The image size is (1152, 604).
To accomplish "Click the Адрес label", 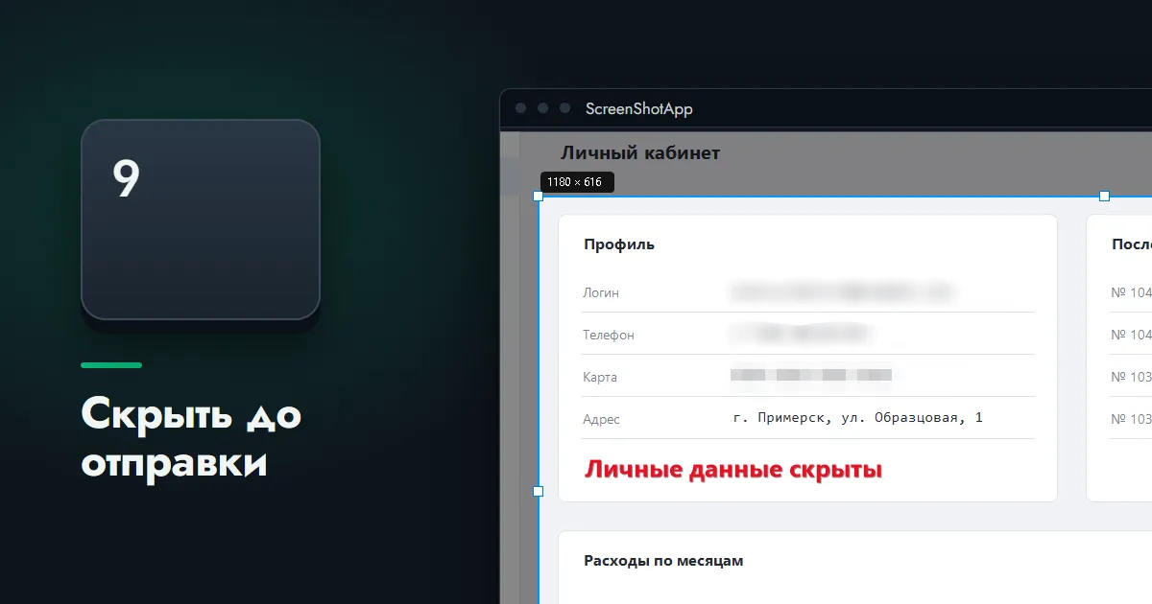I will pyautogui.click(x=602, y=419).
